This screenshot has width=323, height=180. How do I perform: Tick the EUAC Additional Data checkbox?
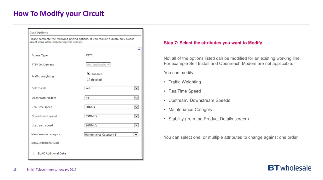(x=35, y=154)
